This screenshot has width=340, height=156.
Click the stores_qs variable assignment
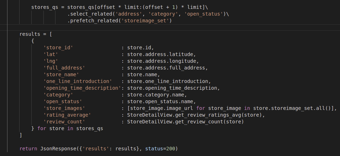pyautogui.click(x=45, y=7)
